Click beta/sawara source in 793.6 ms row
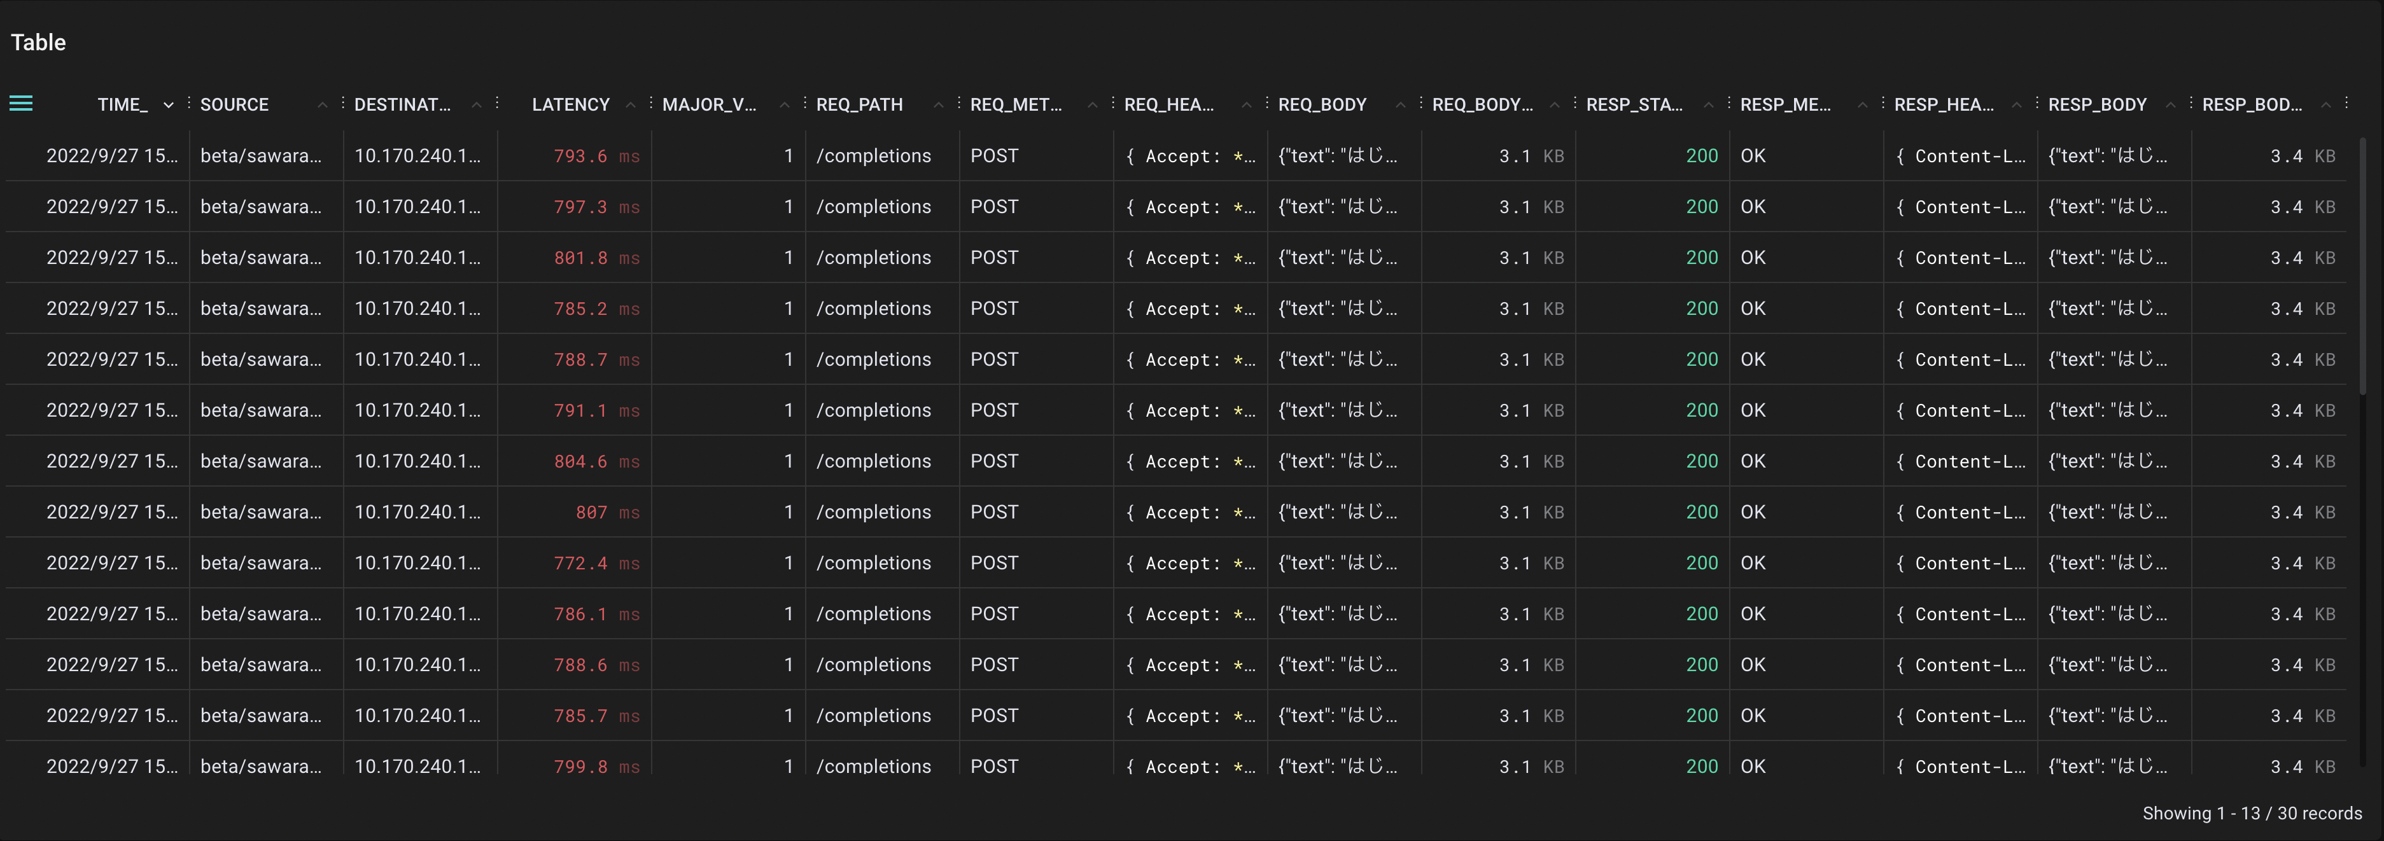Viewport: 2384px width, 841px height. 261,156
